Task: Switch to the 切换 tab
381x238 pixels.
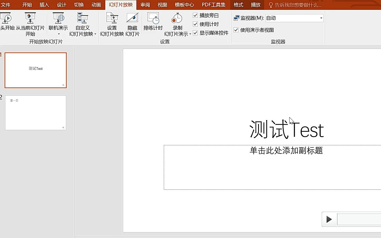Action: tap(79, 5)
